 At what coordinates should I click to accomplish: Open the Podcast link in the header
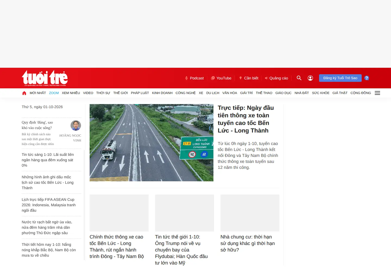(x=194, y=78)
